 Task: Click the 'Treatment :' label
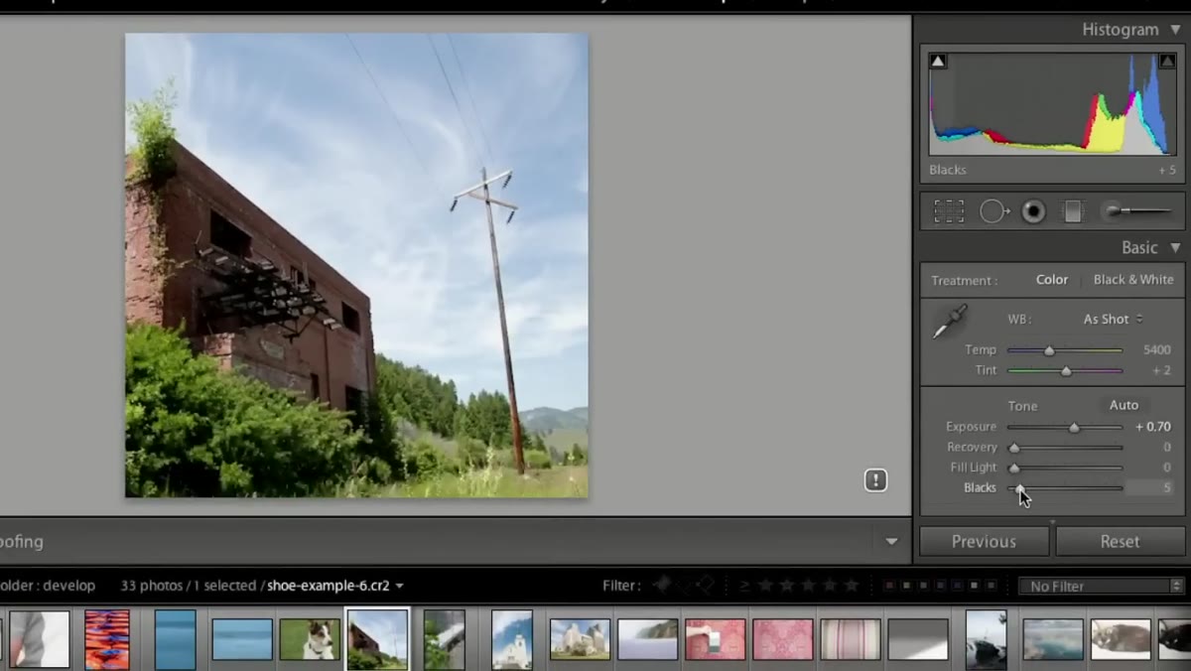(965, 281)
